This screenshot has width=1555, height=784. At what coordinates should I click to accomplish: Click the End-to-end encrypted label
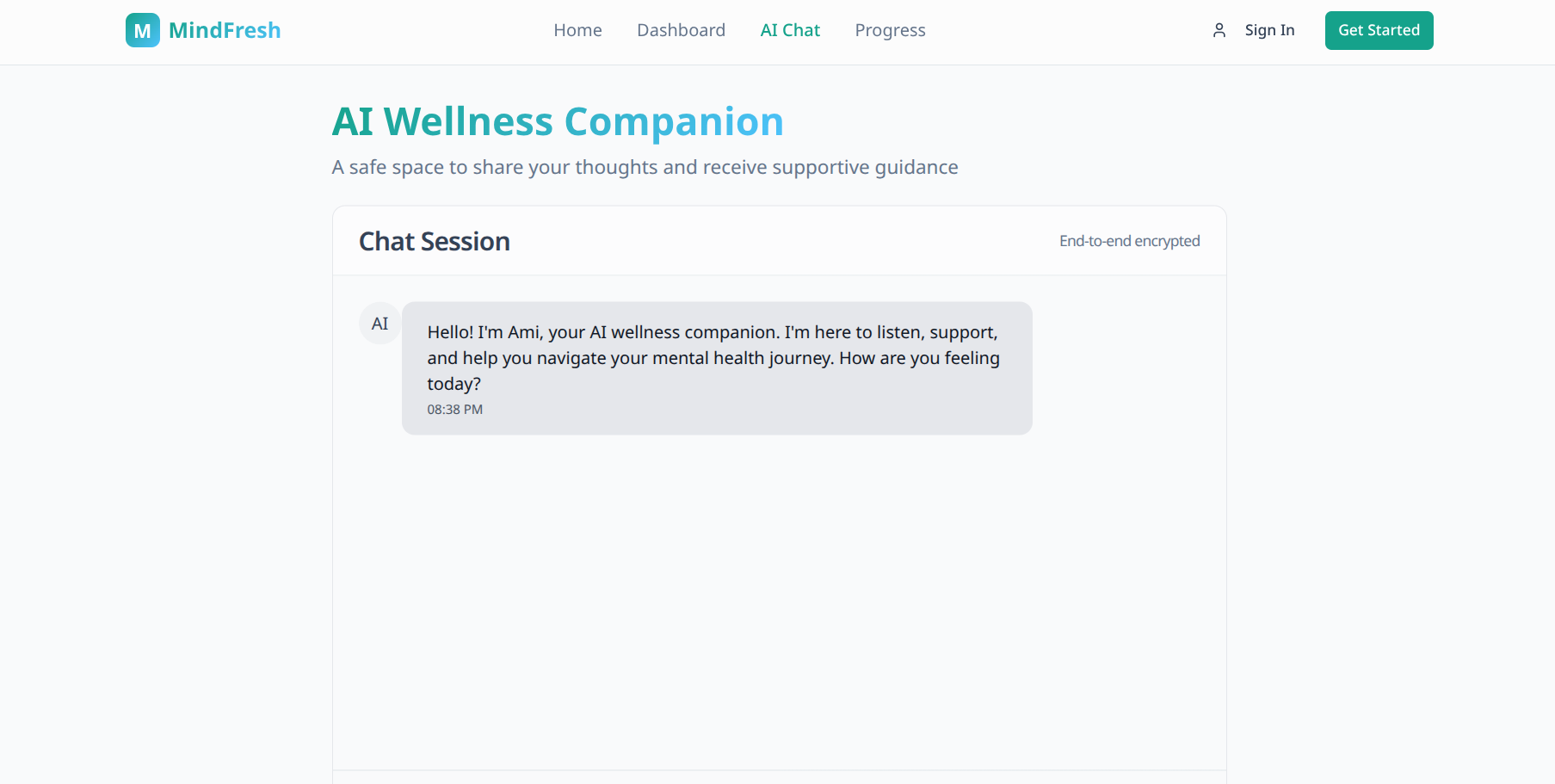[1129, 241]
